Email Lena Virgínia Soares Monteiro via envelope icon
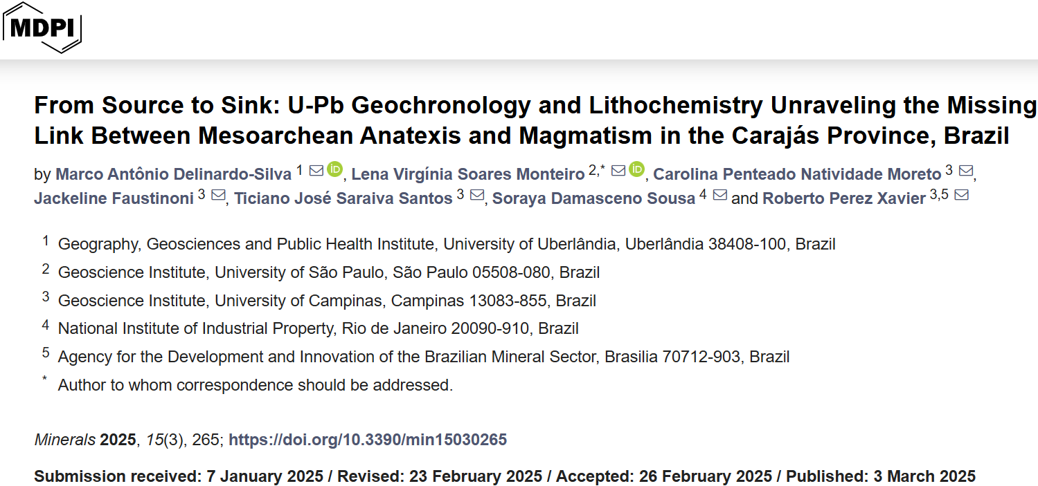The height and width of the screenshot is (486, 1038). pos(618,170)
